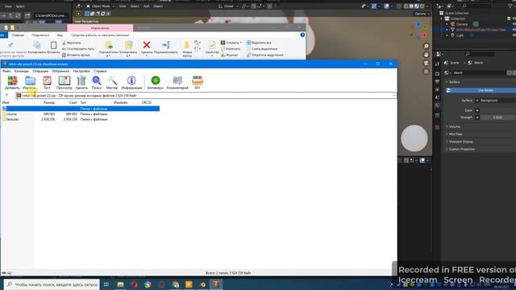
Task: Open the Render properties tab icon in Blender
Action: (x=437, y=73)
